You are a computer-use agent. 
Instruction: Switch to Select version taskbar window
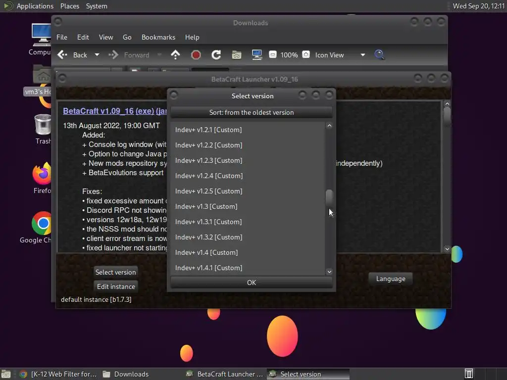pos(308,374)
